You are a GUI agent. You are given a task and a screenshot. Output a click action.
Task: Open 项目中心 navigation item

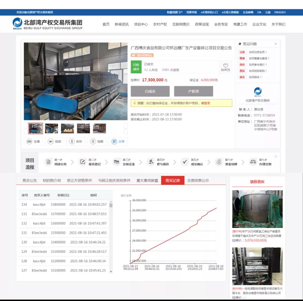pyautogui.click(x=141, y=24)
